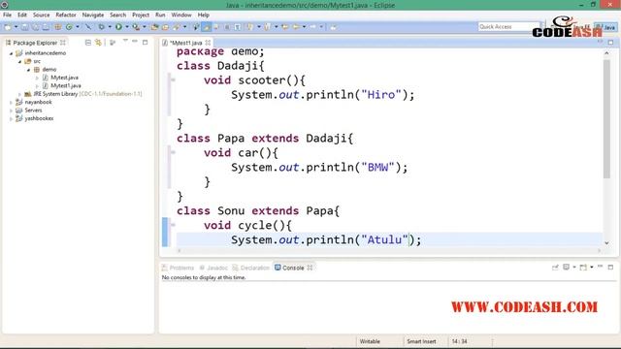Close the Mytest1.java editor tab
This screenshot has height=349, width=621.
pyautogui.click(x=208, y=43)
